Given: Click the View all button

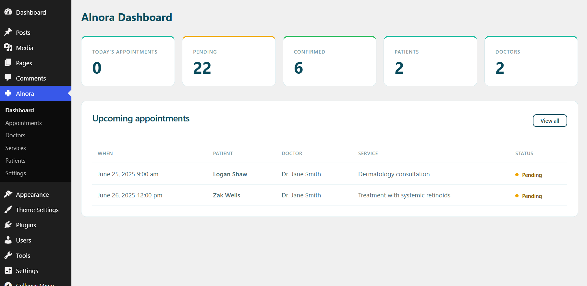Looking at the screenshot, I should point(550,121).
